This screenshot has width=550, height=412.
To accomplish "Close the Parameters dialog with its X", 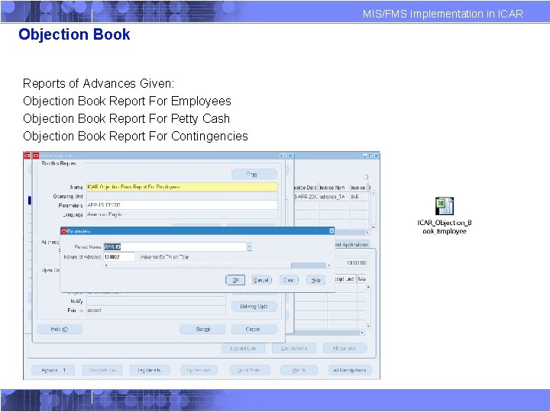I will tap(332, 231).
